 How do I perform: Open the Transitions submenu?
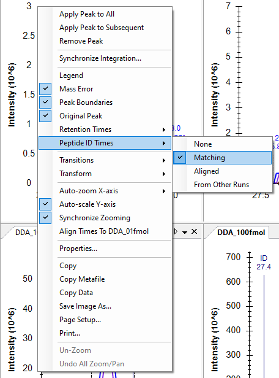[105, 160]
